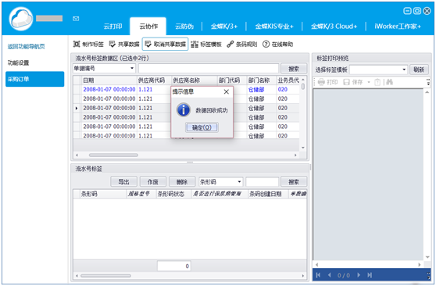The image size is (436, 286).
Task: Click the 制作标签 toolbar icon
Action: 77,44
